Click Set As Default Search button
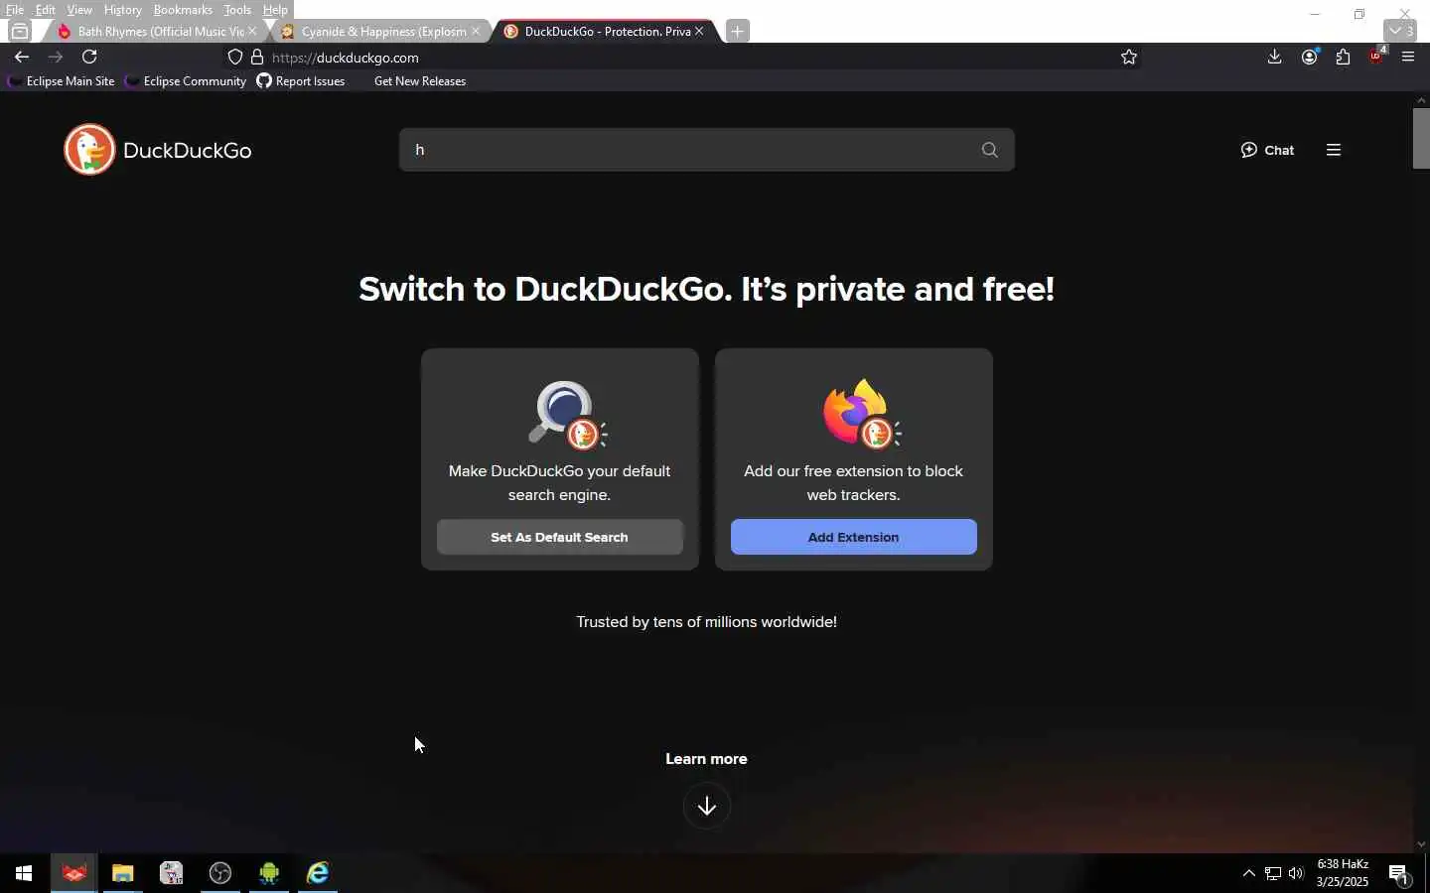 coord(559,537)
